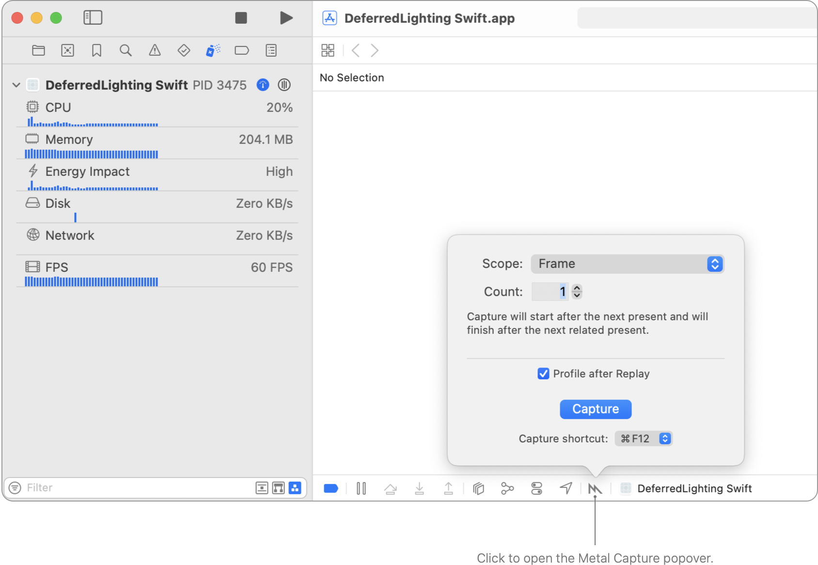Click the Simulate Location arrow icon
Image resolution: width=818 pixels, height=565 pixels.
[x=566, y=488]
